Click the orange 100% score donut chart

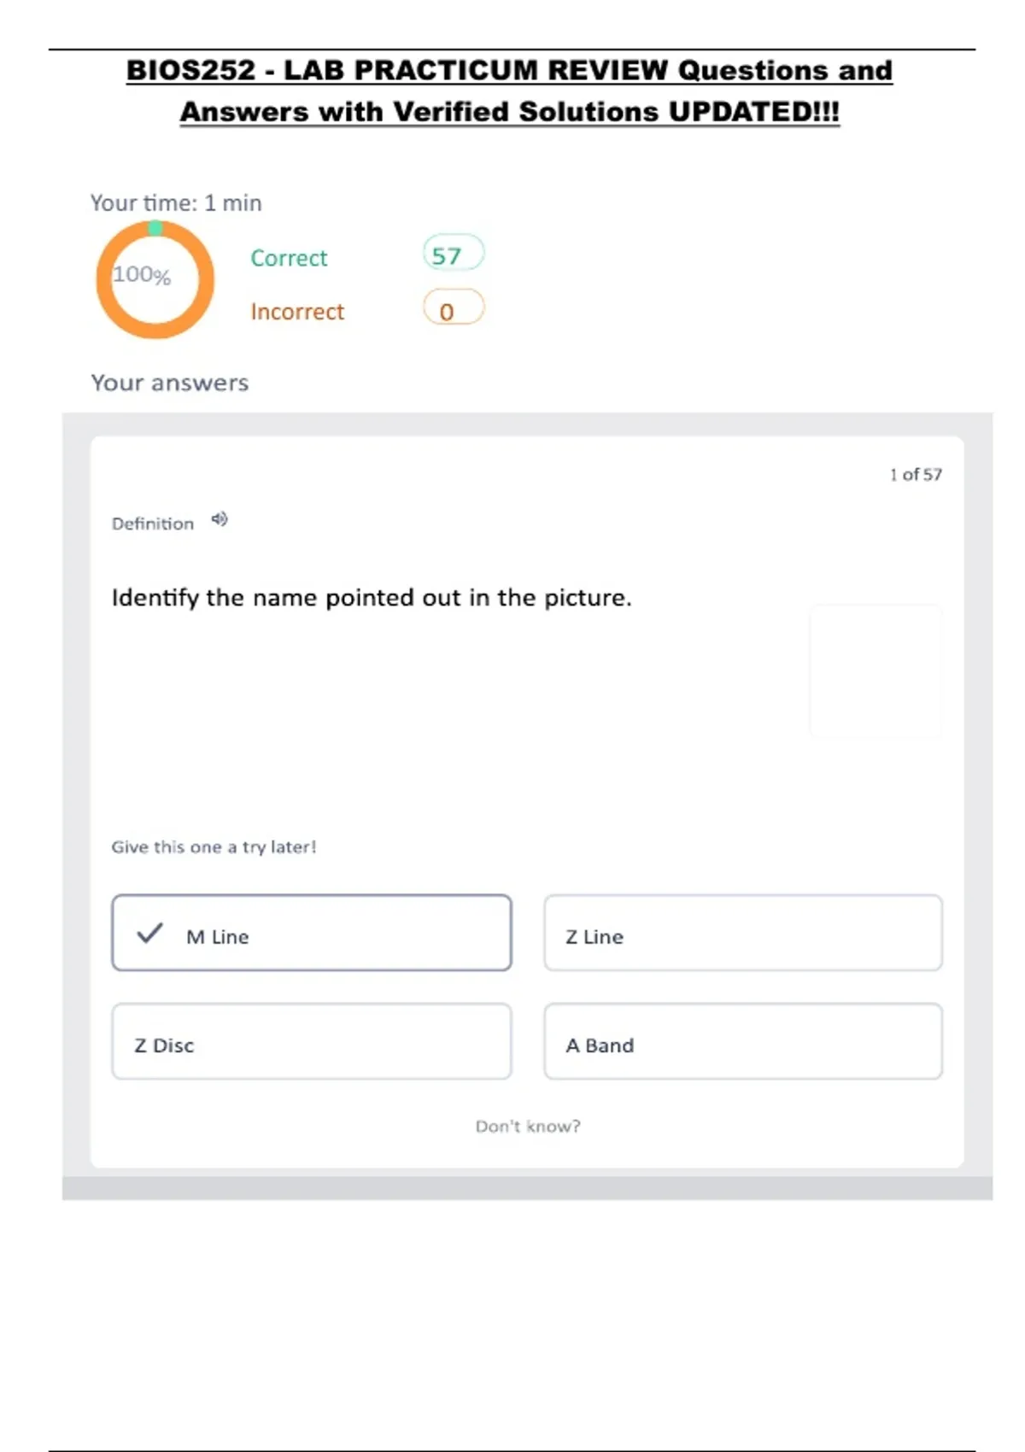coord(155,280)
